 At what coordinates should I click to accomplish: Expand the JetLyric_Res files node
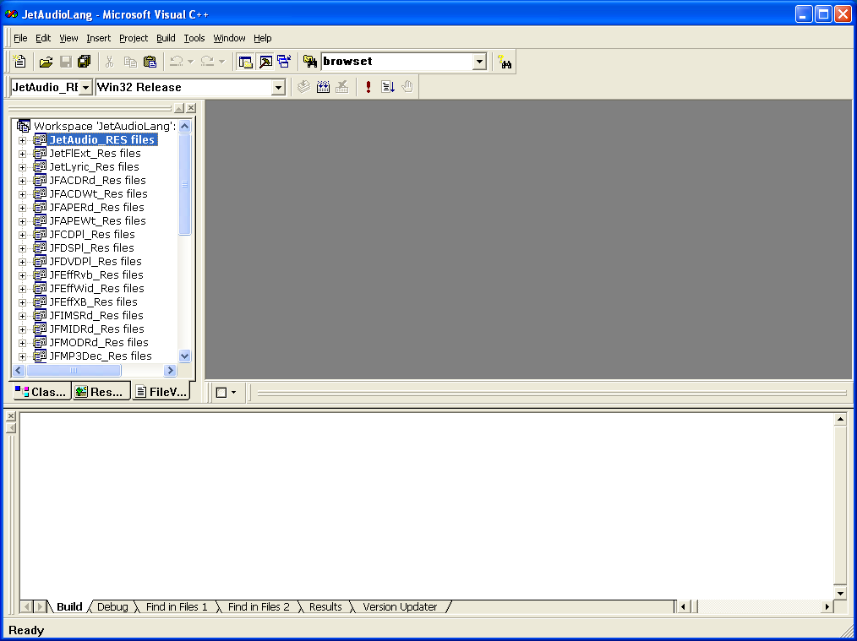click(23, 167)
